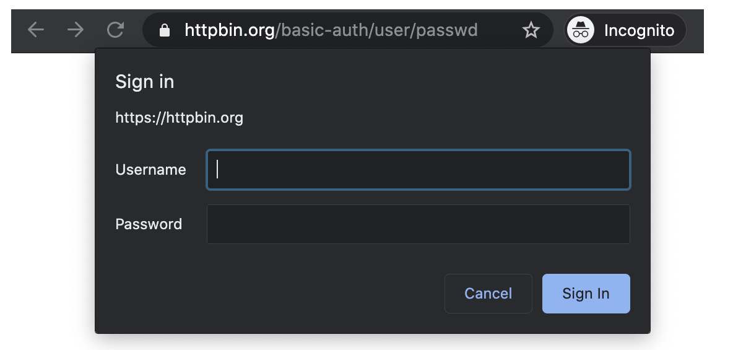Click empty address bar space left of the star
This screenshot has height=350, width=733.
[x=498, y=30]
